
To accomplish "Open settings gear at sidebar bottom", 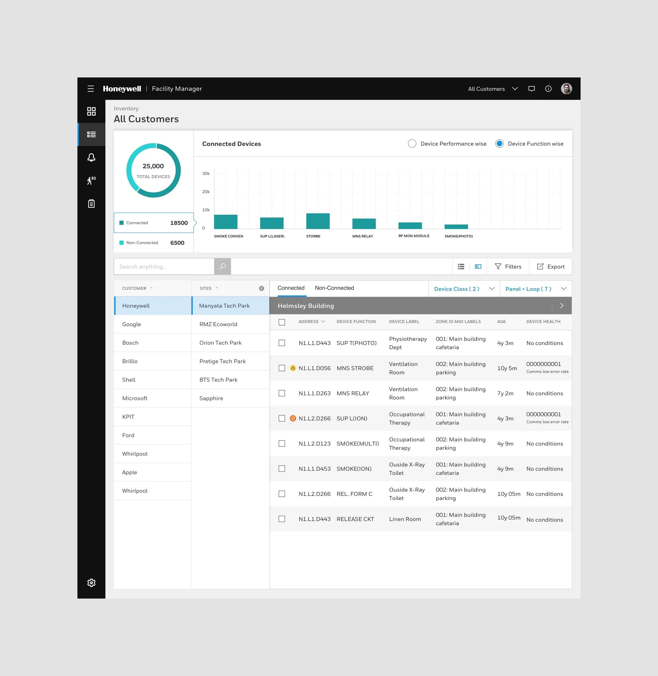I will (x=91, y=583).
